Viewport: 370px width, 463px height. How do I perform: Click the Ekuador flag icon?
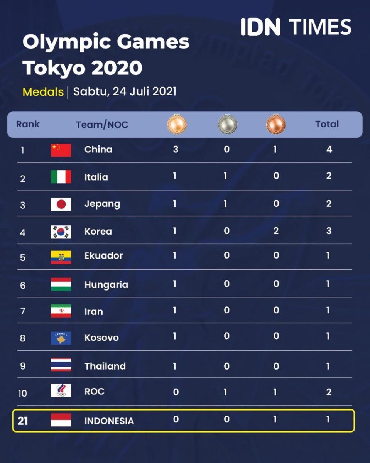(61, 257)
